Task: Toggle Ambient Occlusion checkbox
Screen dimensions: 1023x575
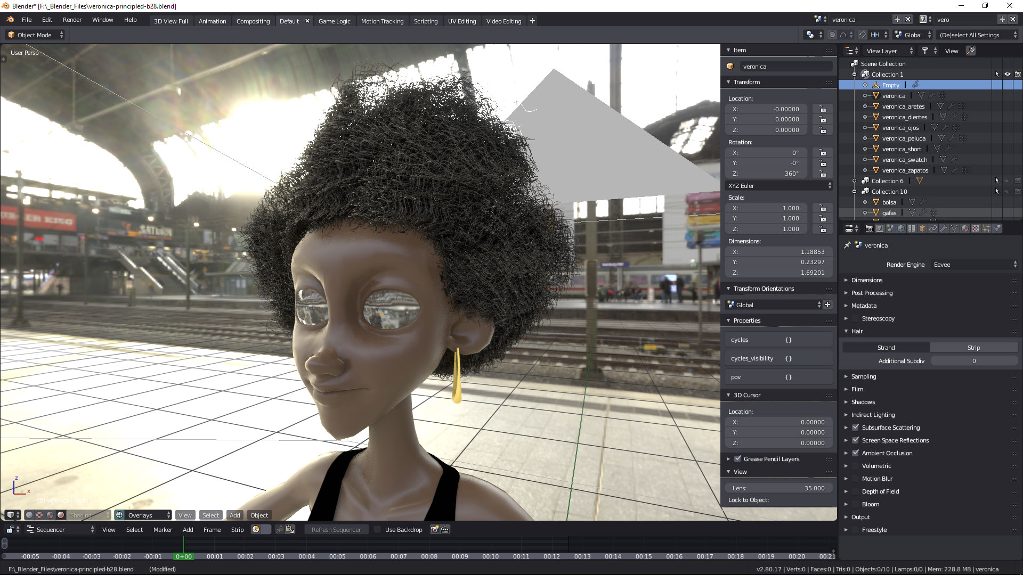Action: [856, 452]
